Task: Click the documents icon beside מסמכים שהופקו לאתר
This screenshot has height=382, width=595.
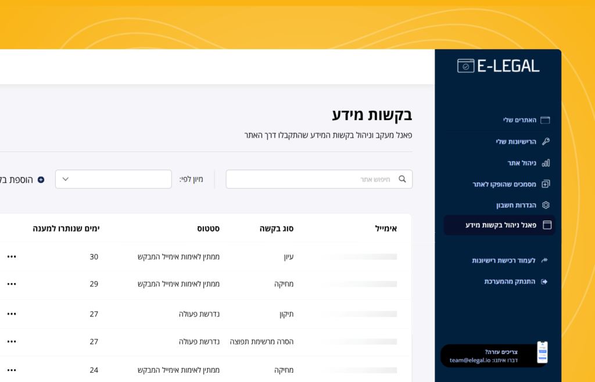Action: 545,183
